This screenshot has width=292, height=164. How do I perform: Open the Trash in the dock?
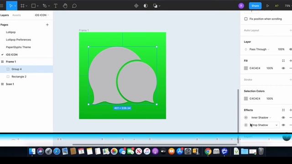(261, 151)
